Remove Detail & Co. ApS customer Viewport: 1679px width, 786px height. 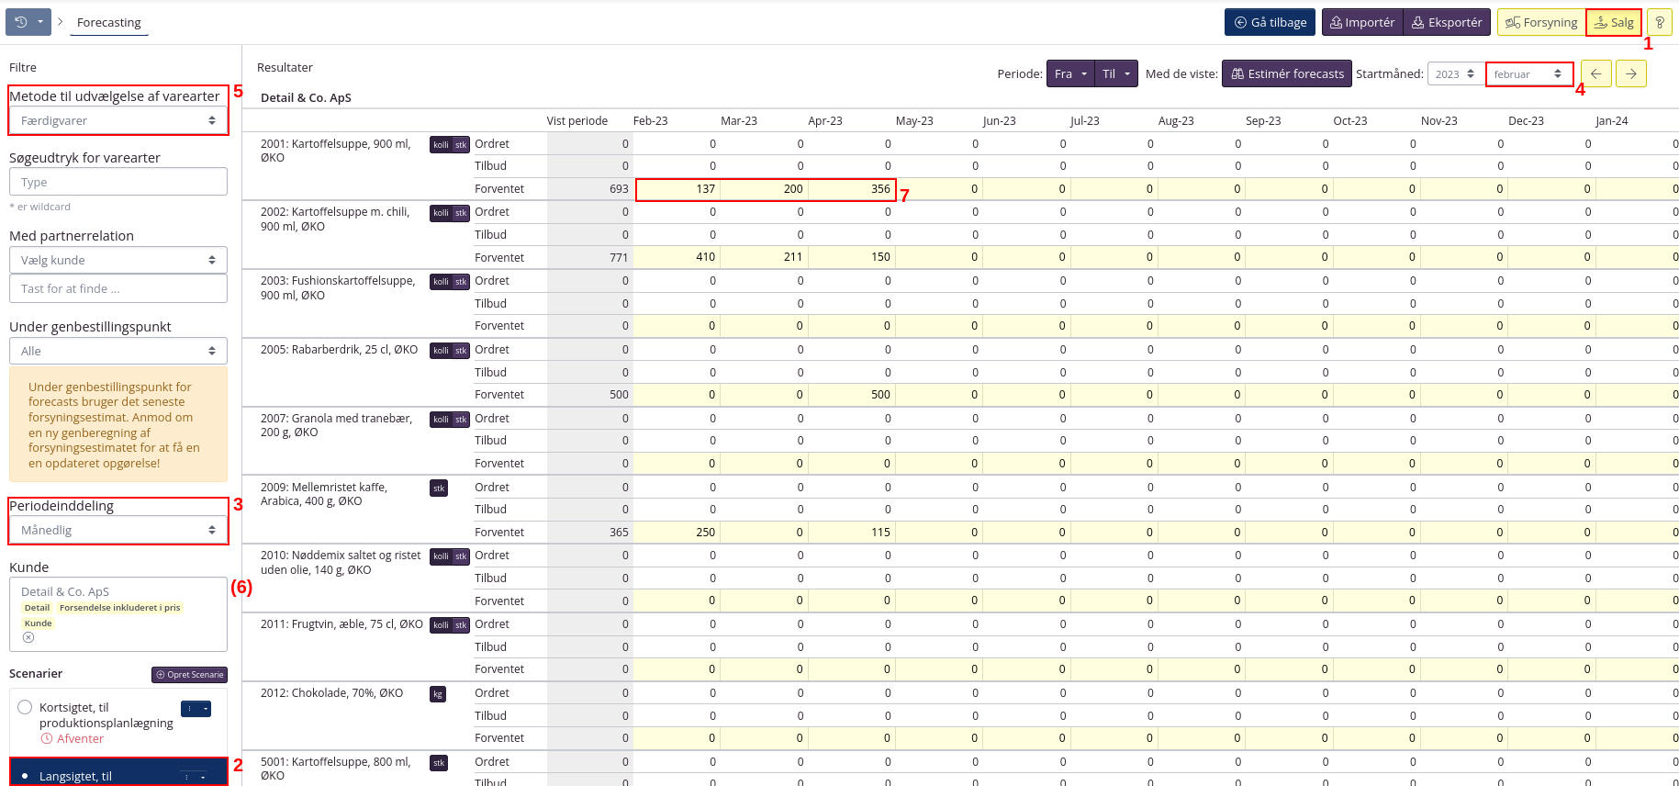[28, 637]
